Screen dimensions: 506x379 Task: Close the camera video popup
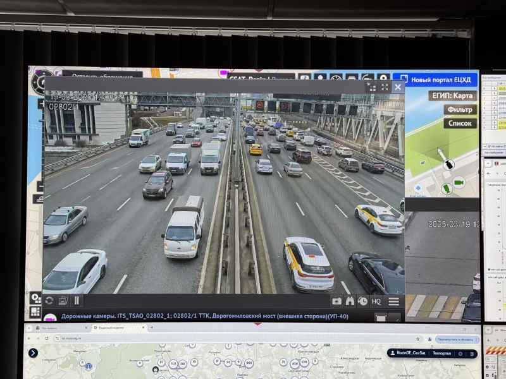tap(397, 87)
